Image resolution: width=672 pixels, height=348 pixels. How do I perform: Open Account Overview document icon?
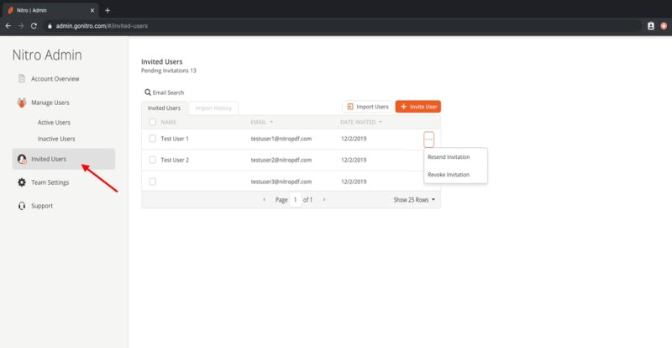[x=22, y=78]
